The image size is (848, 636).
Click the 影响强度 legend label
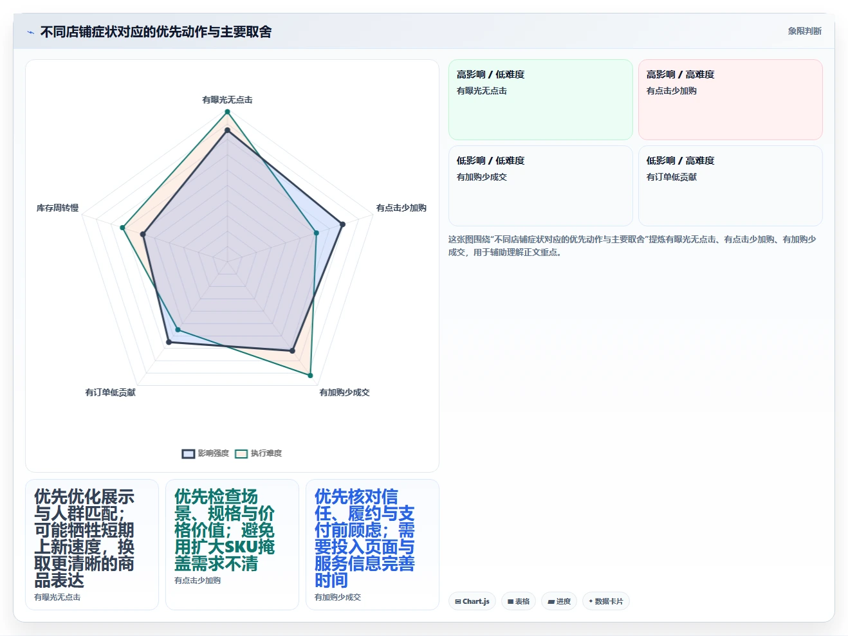coord(214,453)
